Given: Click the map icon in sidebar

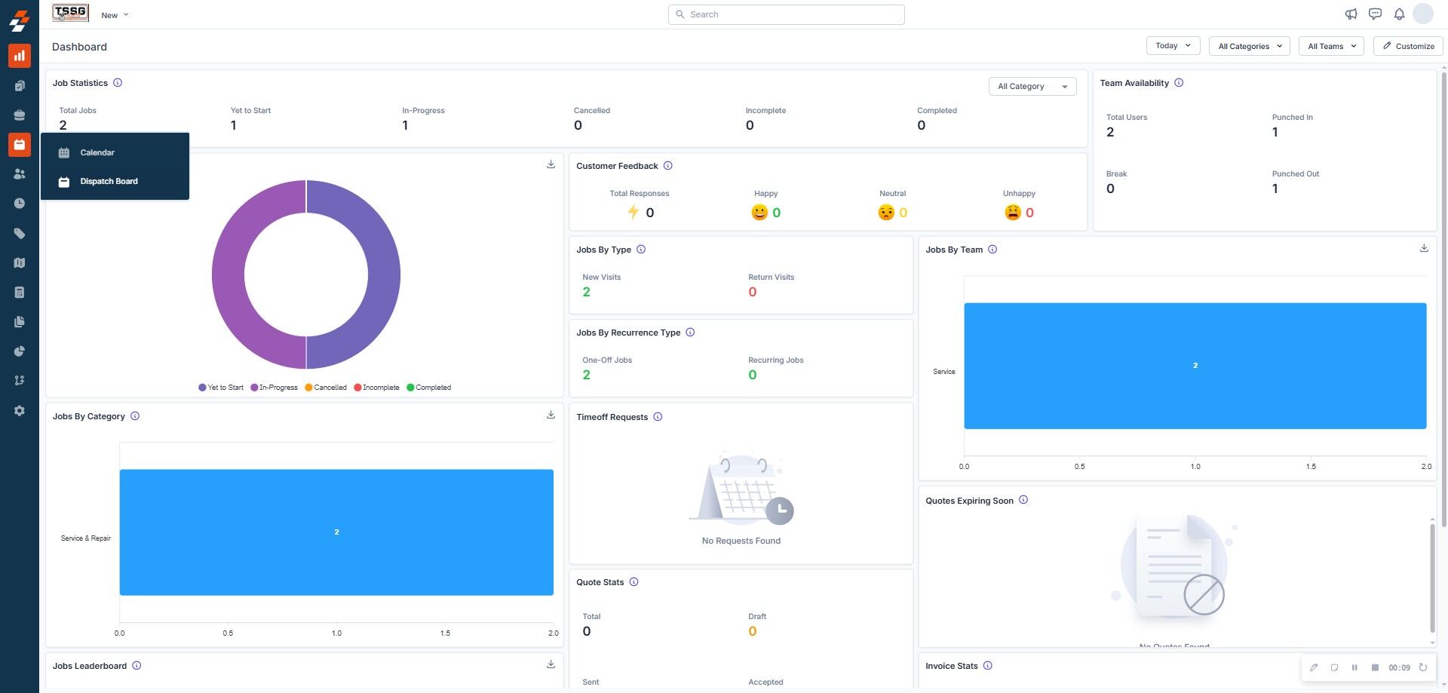Looking at the screenshot, I should 20,262.
